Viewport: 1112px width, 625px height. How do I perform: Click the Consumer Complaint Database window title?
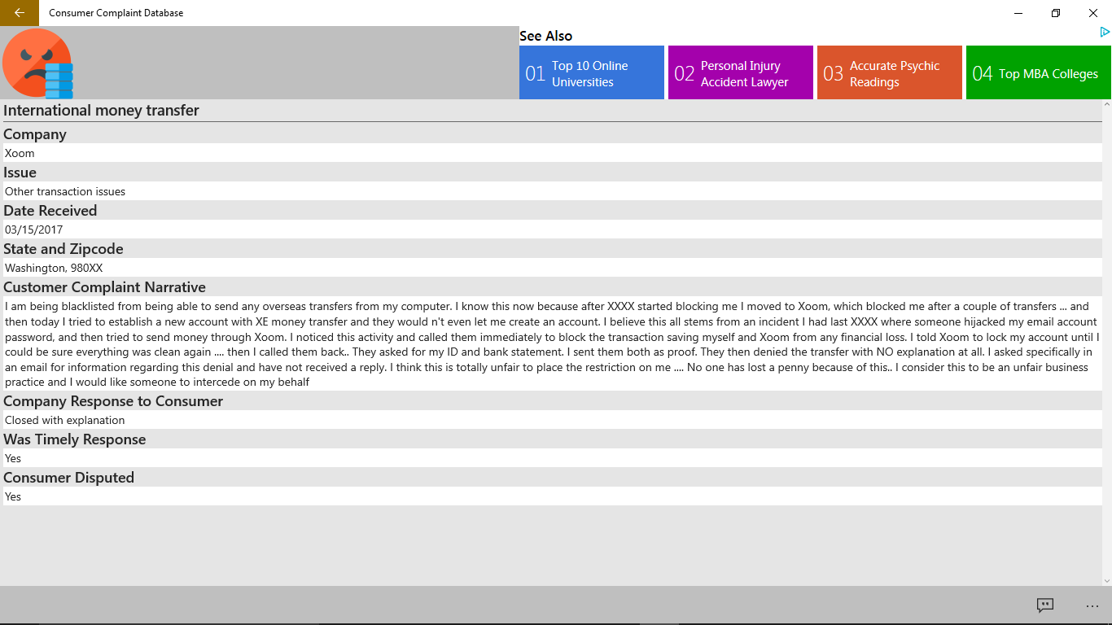[116, 13]
